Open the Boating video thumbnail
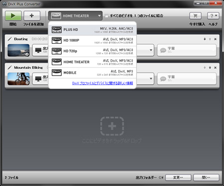224x186 pixels. (18, 50)
